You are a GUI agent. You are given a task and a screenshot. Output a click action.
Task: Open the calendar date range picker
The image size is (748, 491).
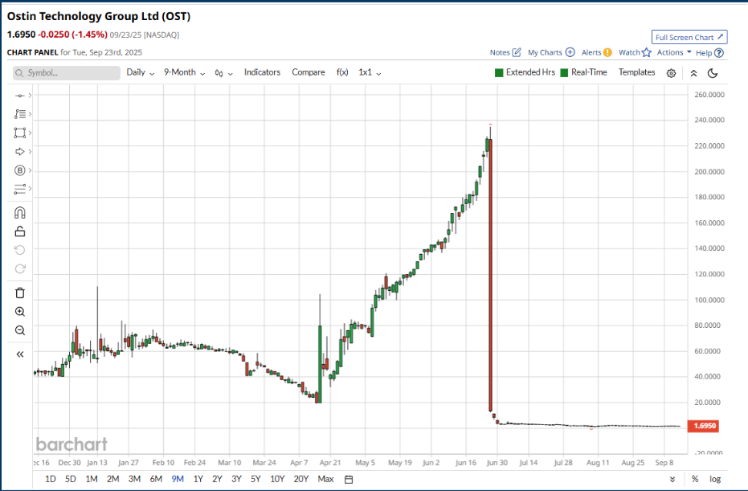pos(349,480)
